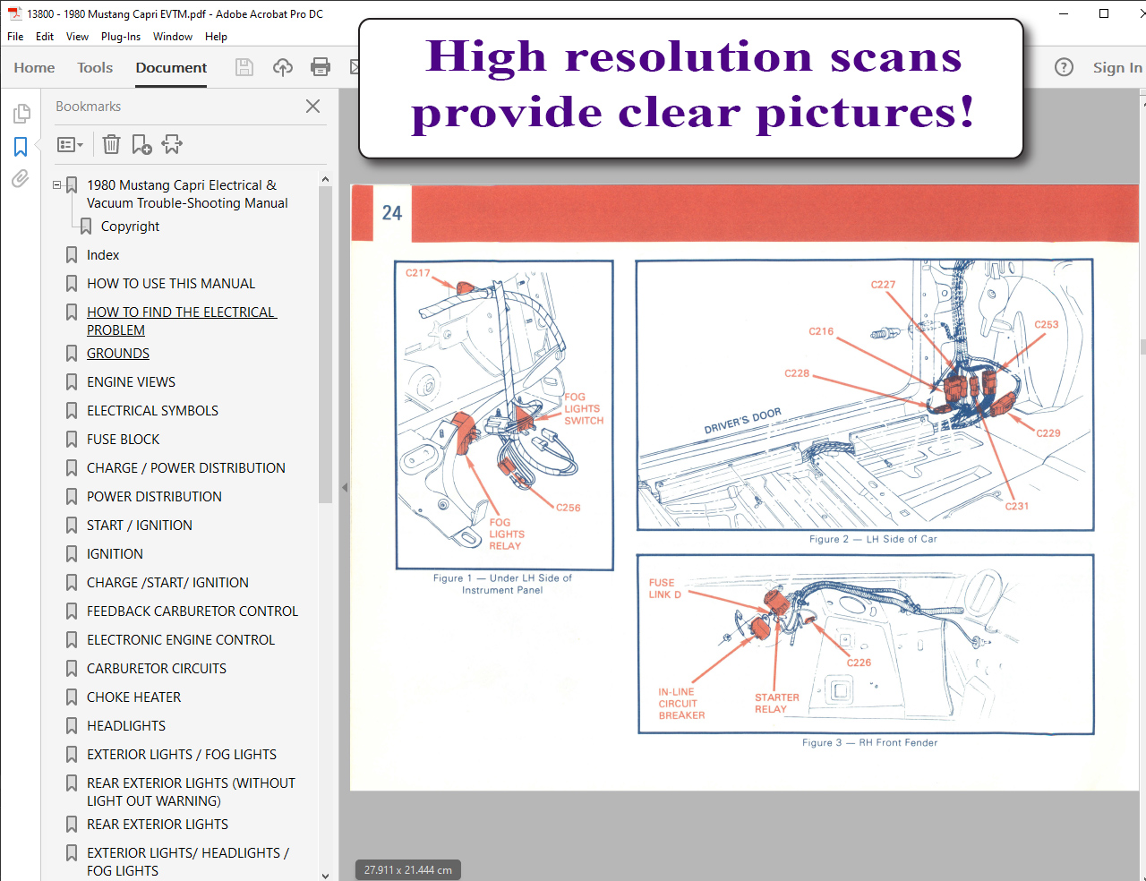The height and width of the screenshot is (881, 1146).
Task: Minimize the Adobe Acrobat window
Action: click(x=1064, y=13)
